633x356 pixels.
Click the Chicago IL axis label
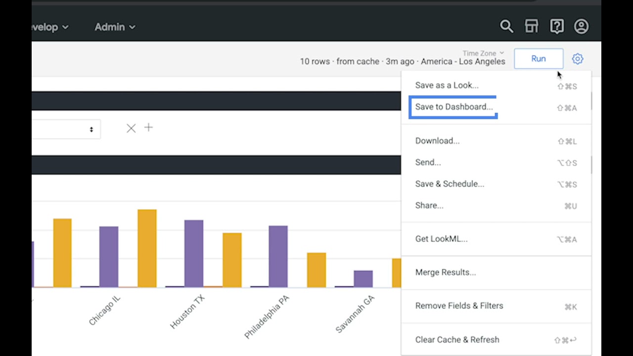coord(105,311)
